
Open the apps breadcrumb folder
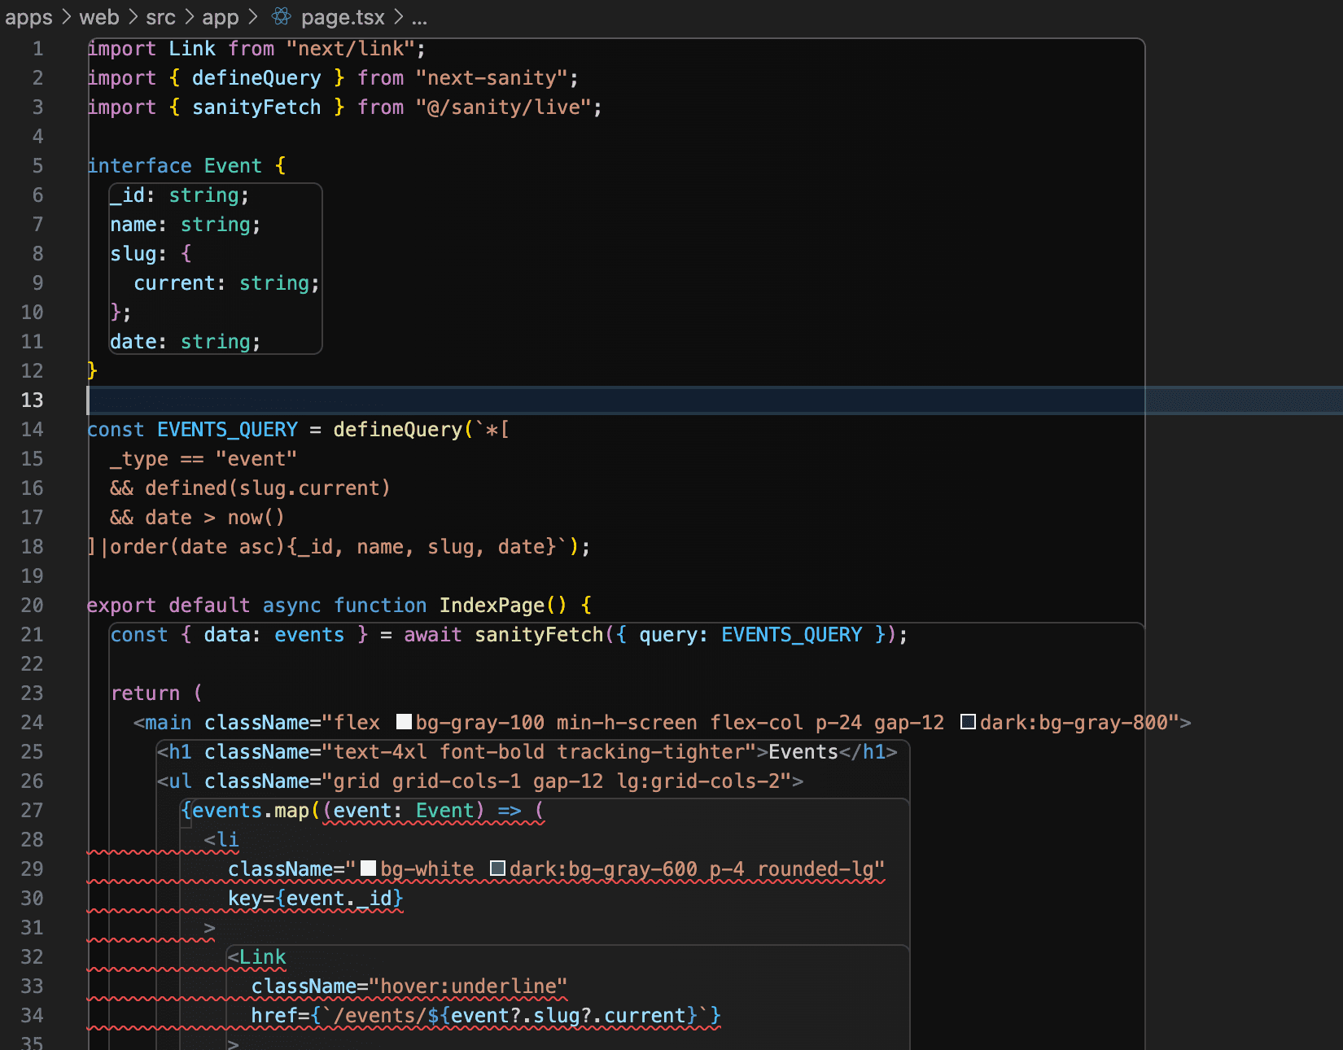(28, 17)
